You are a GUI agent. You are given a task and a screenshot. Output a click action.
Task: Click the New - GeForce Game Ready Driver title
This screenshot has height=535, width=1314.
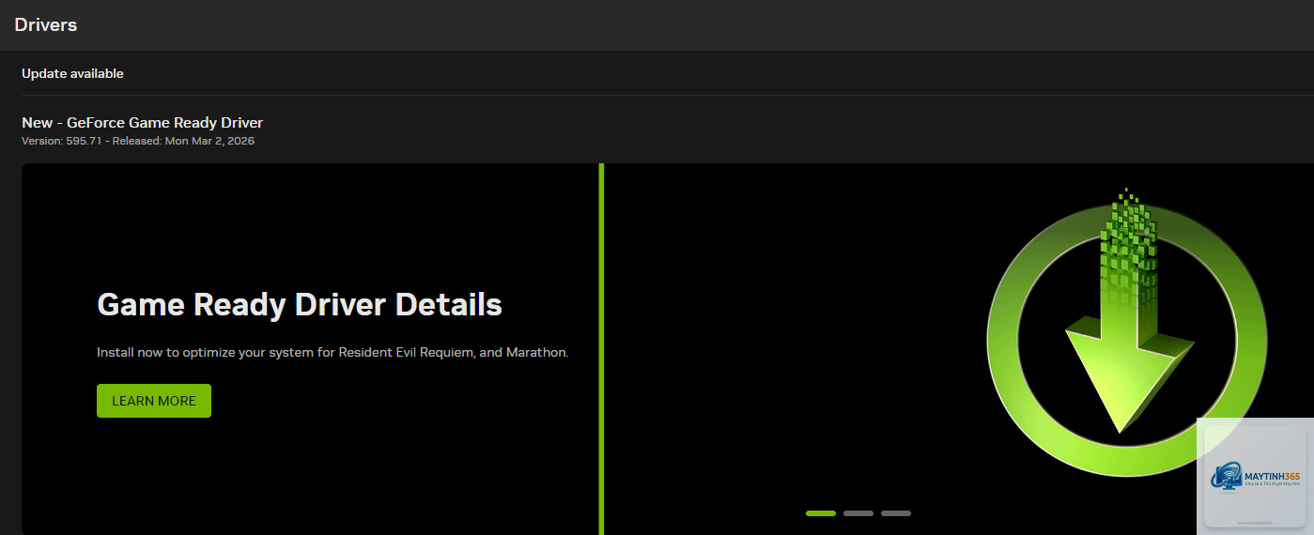(143, 122)
